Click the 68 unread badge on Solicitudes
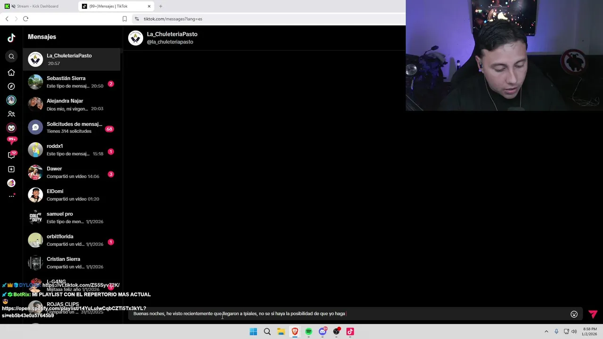 pyautogui.click(x=109, y=129)
